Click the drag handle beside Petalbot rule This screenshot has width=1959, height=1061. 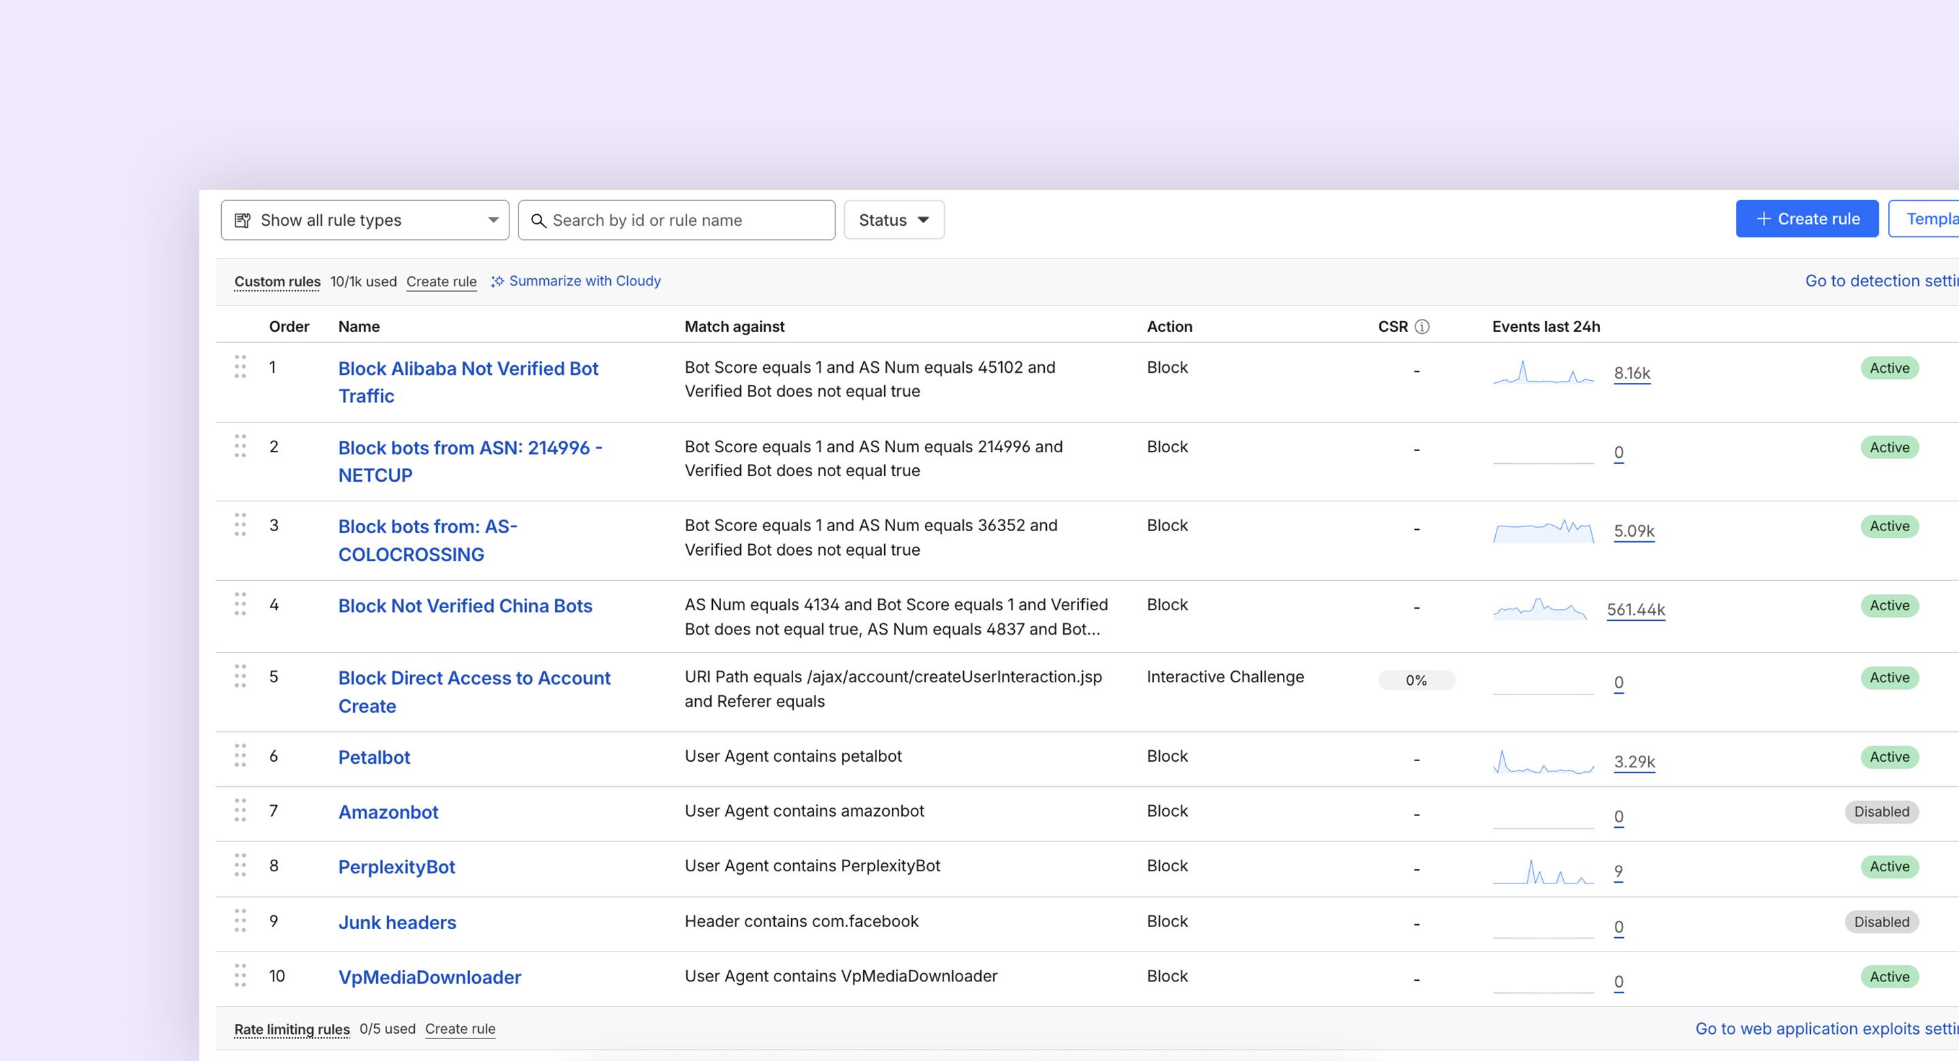click(241, 756)
